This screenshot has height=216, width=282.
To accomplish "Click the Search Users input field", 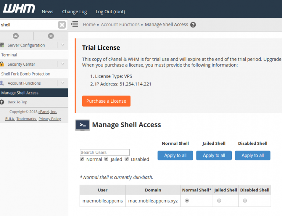I will point(105,152).
